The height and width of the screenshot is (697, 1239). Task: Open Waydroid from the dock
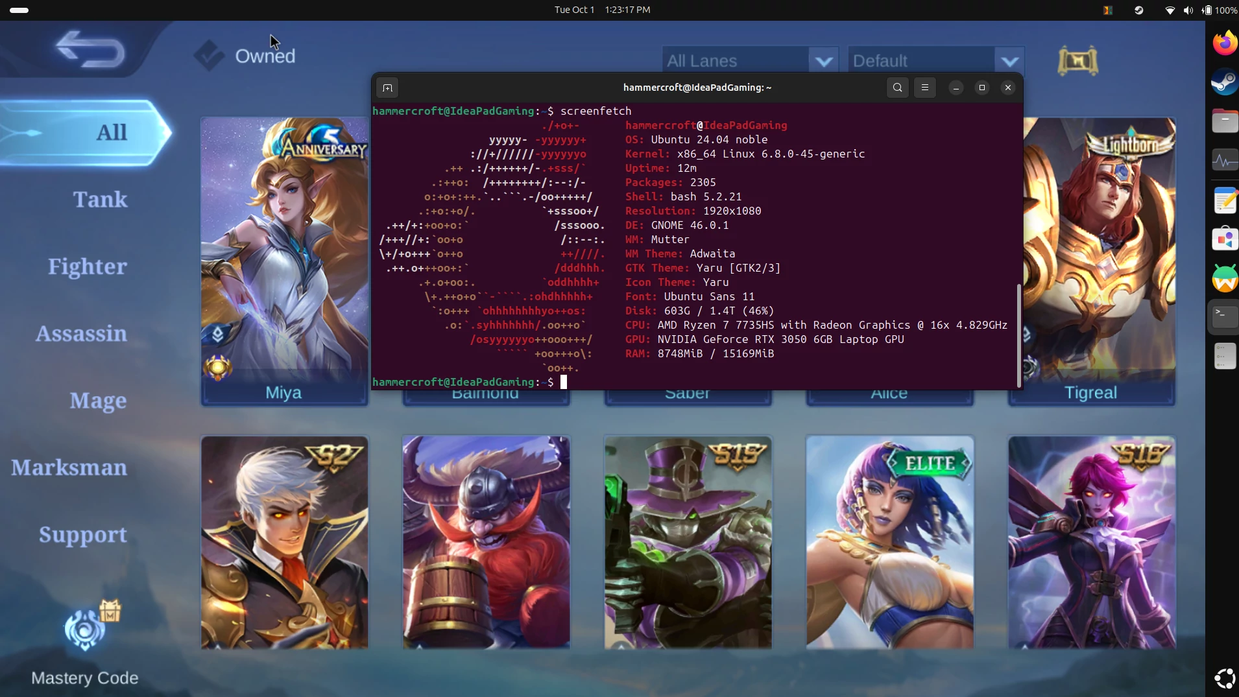(x=1225, y=278)
